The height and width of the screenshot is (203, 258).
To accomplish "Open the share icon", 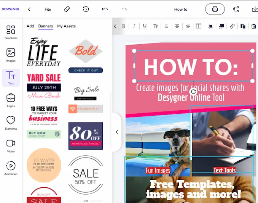I will pos(236,9).
